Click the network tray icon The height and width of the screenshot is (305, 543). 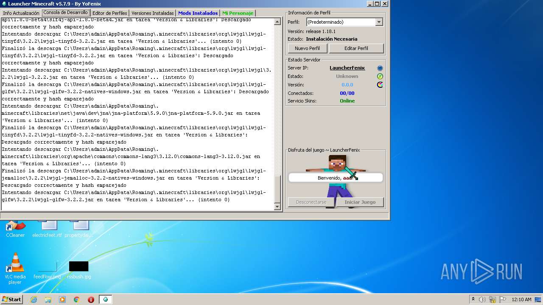click(x=492, y=299)
